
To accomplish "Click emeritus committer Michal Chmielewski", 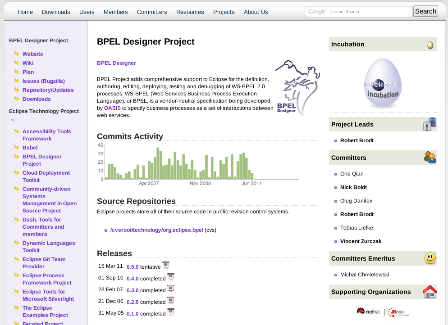I will 365,275.
